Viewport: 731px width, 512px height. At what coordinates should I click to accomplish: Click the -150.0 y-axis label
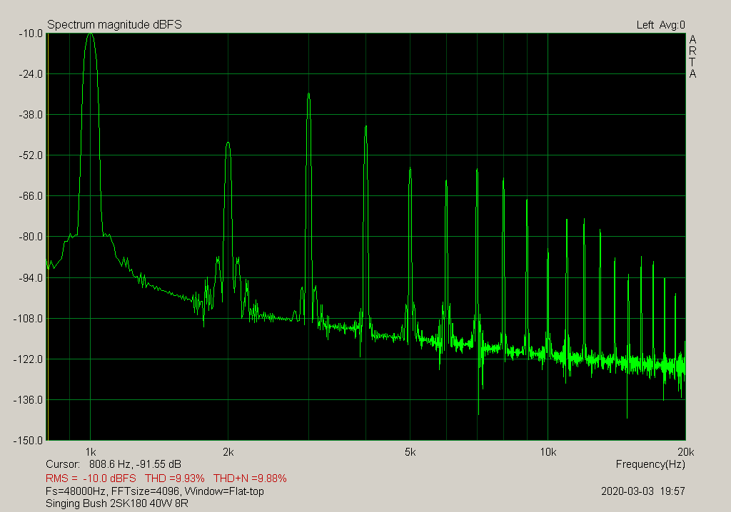click(29, 440)
